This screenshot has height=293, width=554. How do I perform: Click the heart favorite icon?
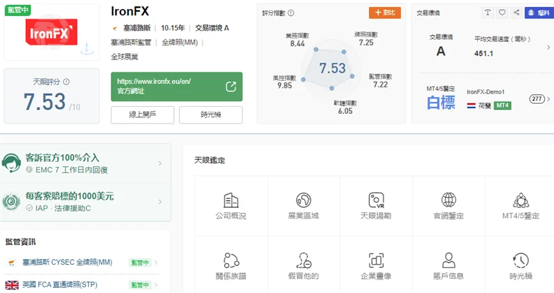(502, 13)
